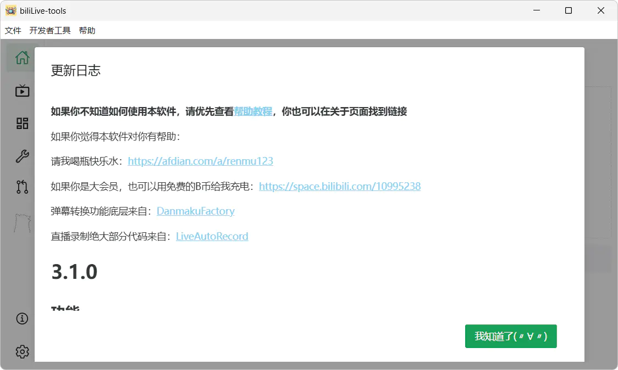Image resolution: width=618 pixels, height=370 pixels.
Task: Click the 3.1.0 version heading
Action: coord(74,271)
